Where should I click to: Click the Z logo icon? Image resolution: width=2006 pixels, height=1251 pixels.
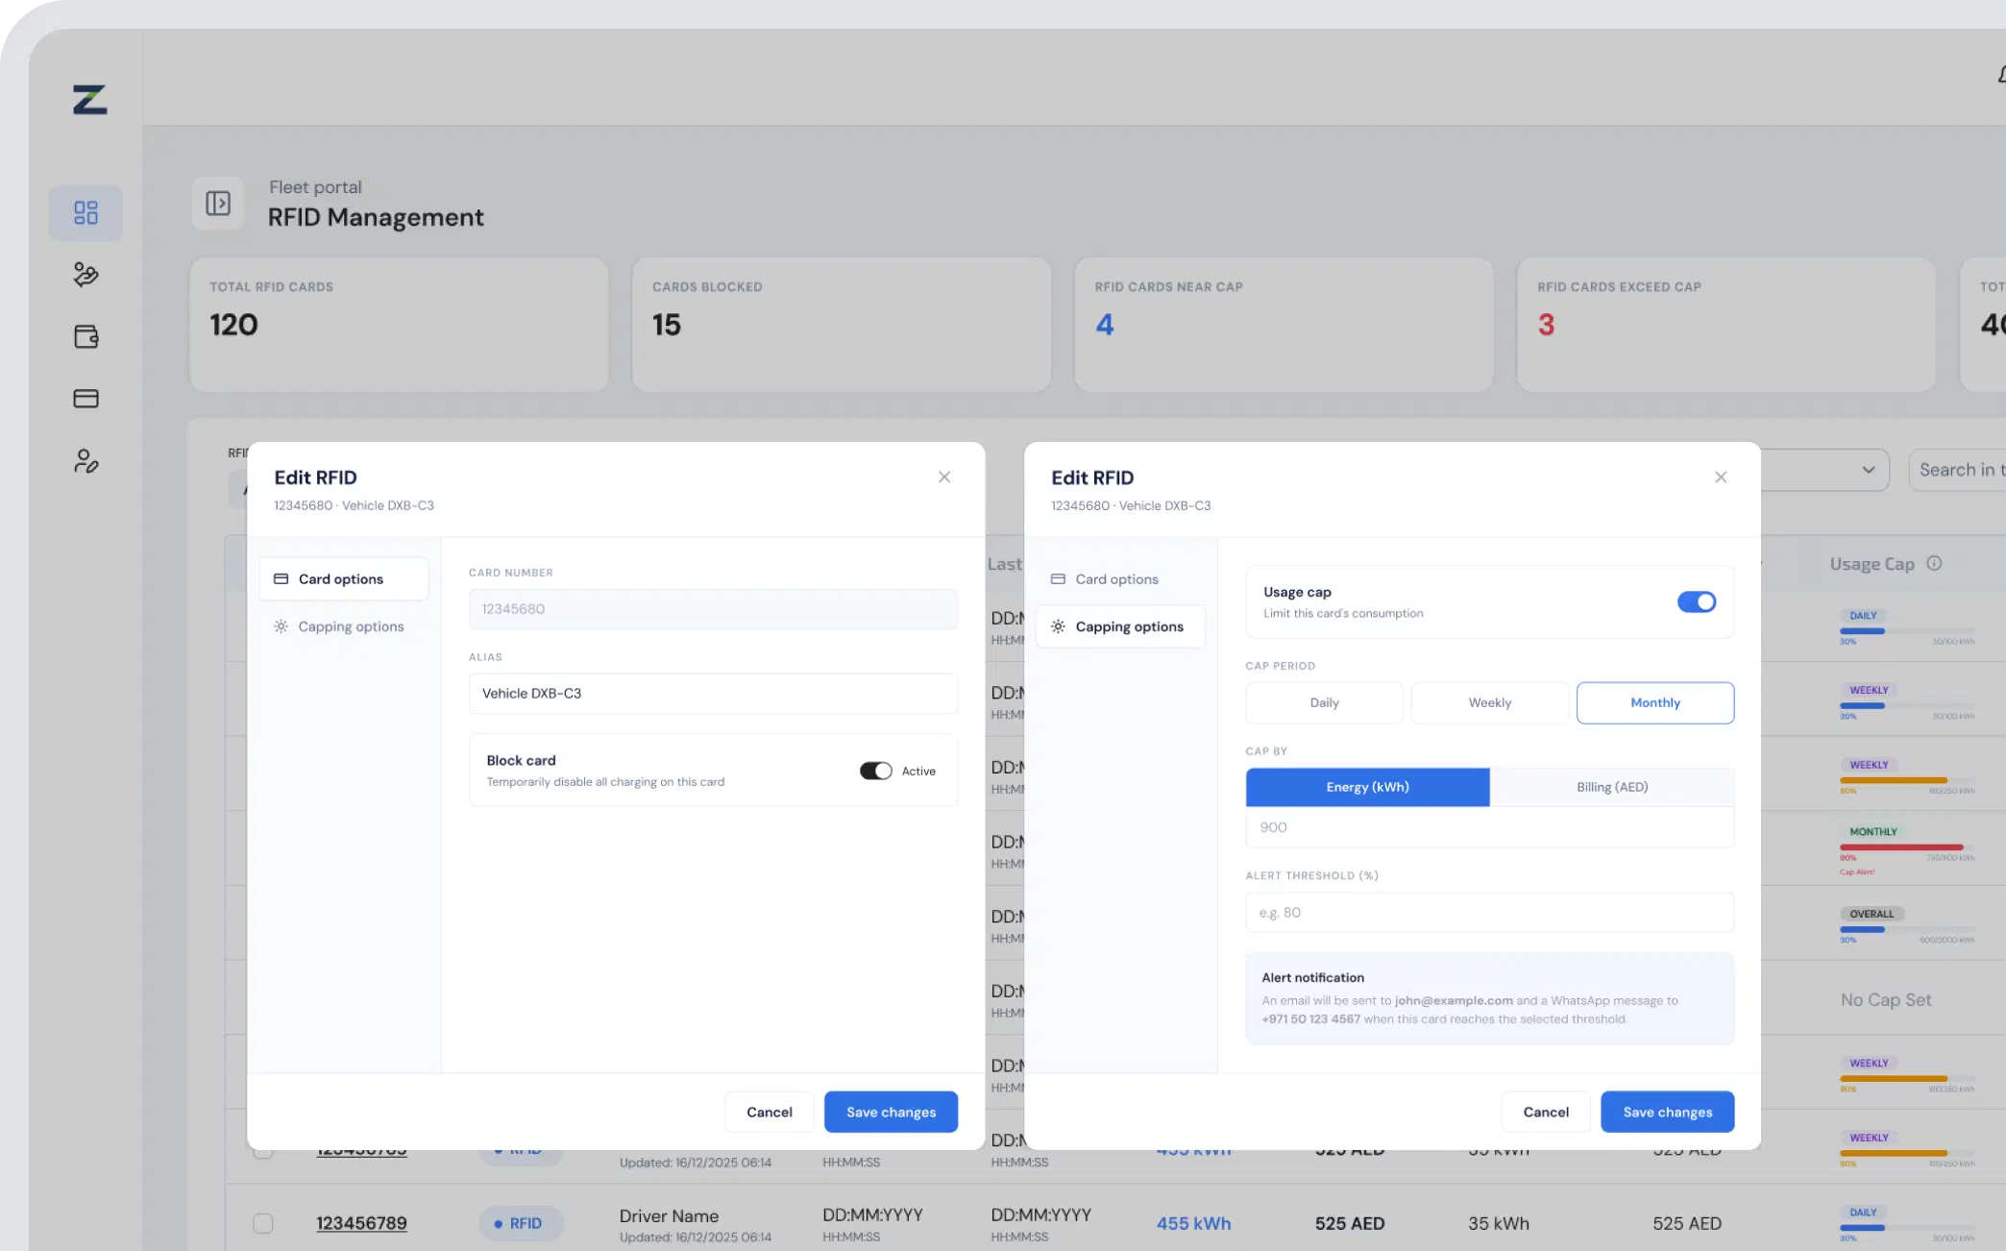click(x=89, y=99)
